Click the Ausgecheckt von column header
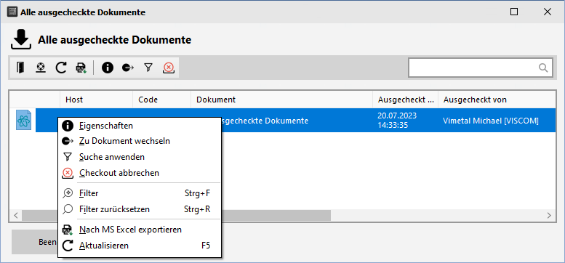 pyautogui.click(x=497, y=100)
